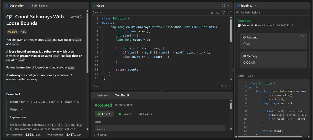Select the Judging tab in right panel
Screen dimensions: 313x140
click(x=245, y=5)
